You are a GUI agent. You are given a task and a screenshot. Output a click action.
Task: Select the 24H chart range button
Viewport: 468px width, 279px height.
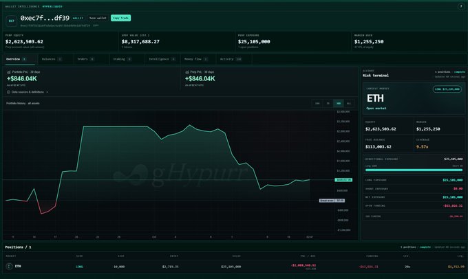tap(317, 104)
